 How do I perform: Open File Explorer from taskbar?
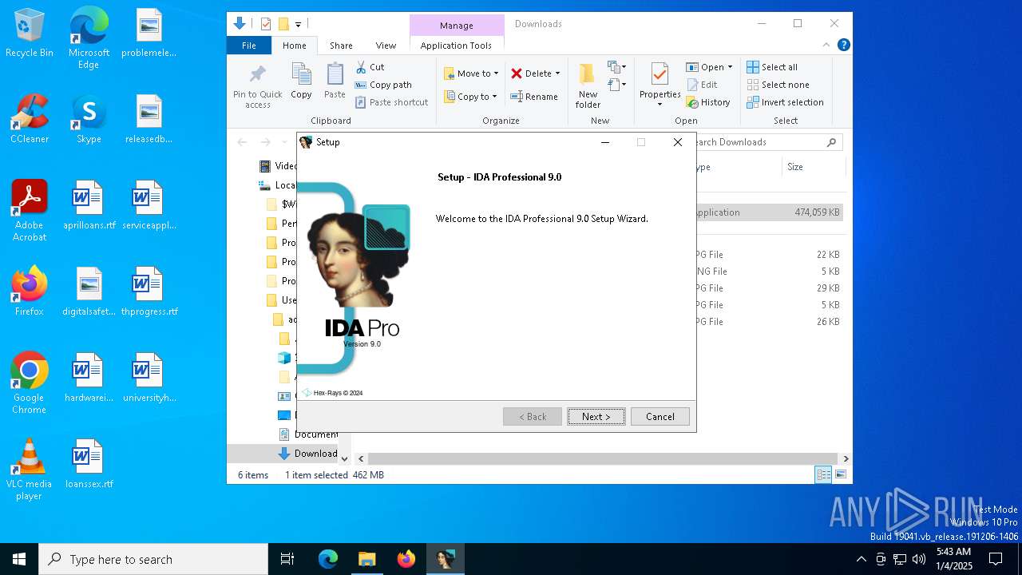[x=366, y=559]
